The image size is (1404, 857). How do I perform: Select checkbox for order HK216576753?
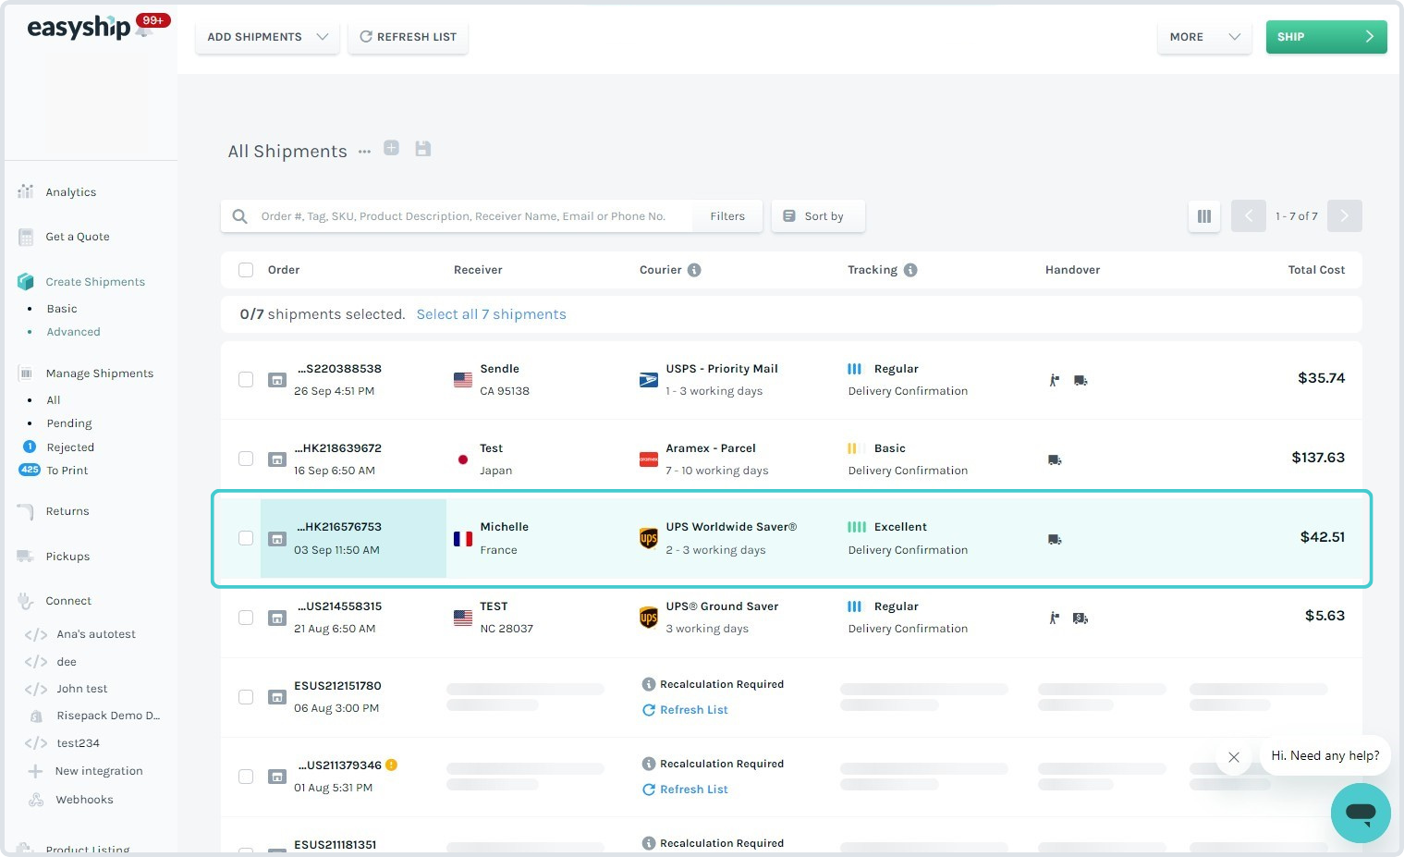pyautogui.click(x=246, y=538)
